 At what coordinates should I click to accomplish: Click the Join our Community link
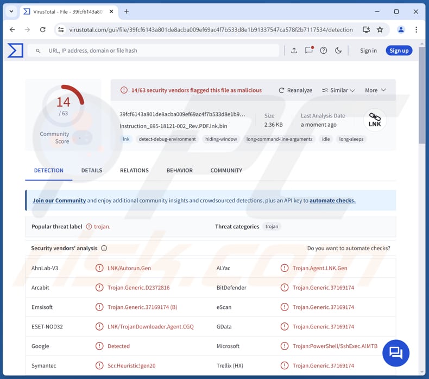[x=59, y=200]
